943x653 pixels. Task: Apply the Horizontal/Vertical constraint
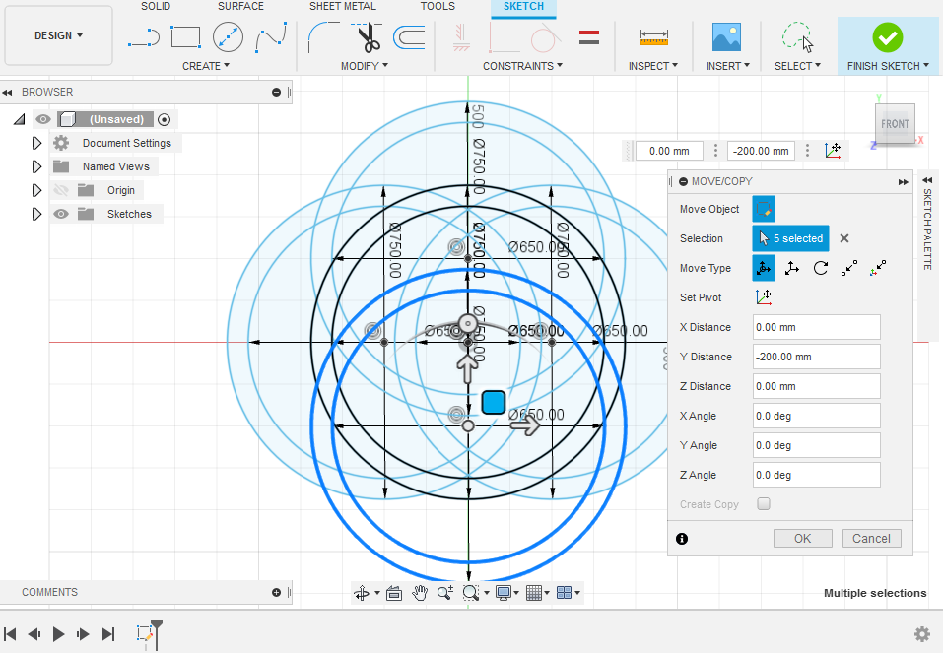point(461,37)
